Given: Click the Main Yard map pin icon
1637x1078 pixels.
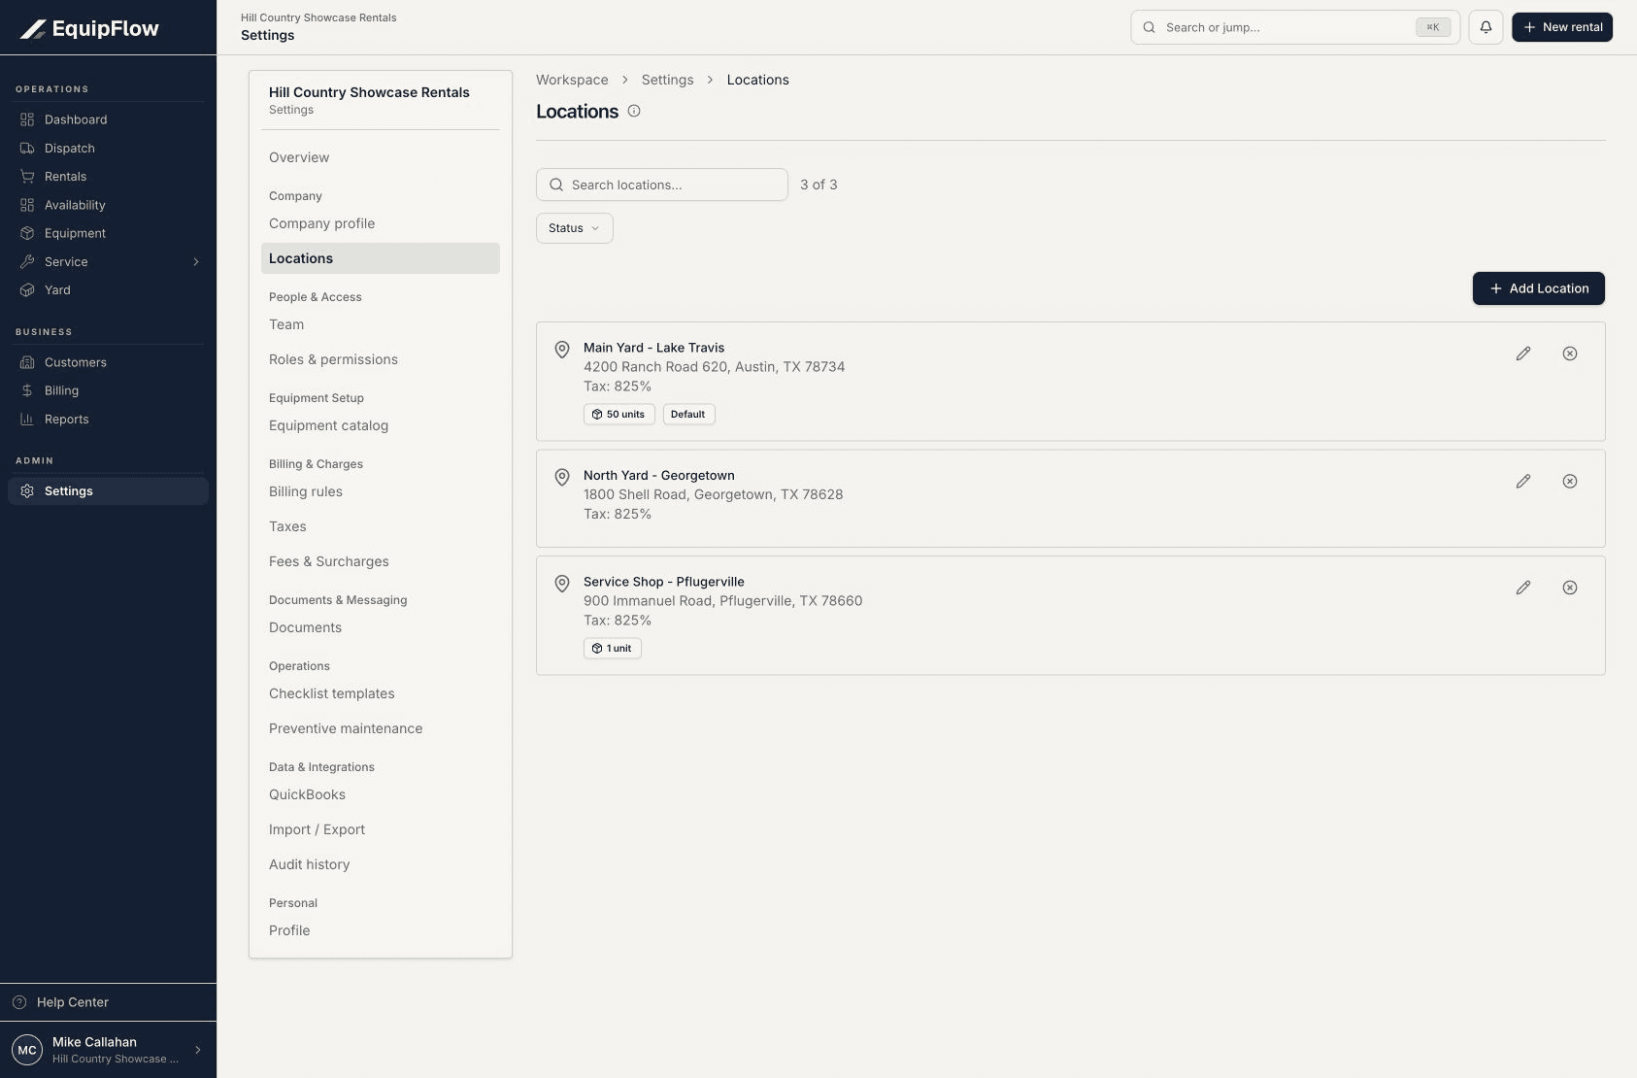Looking at the screenshot, I should pos(562,350).
